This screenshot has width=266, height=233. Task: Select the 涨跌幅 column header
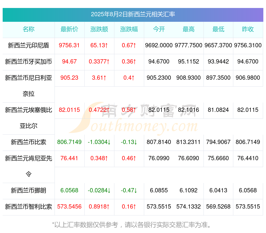tap(129, 29)
